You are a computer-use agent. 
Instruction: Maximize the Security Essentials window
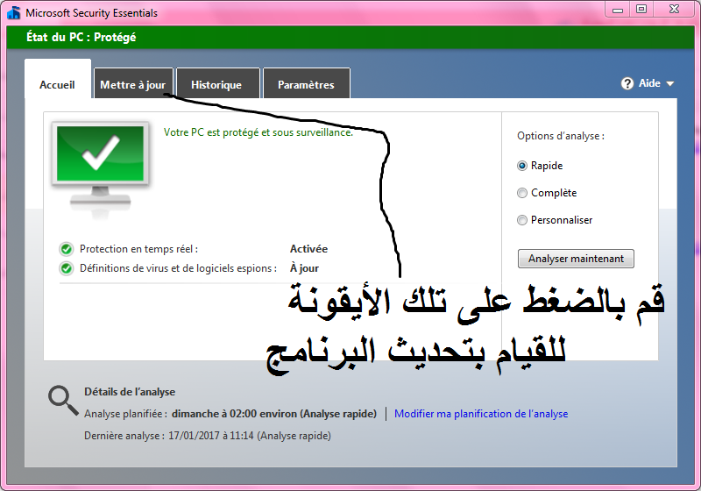coord(641,10)
